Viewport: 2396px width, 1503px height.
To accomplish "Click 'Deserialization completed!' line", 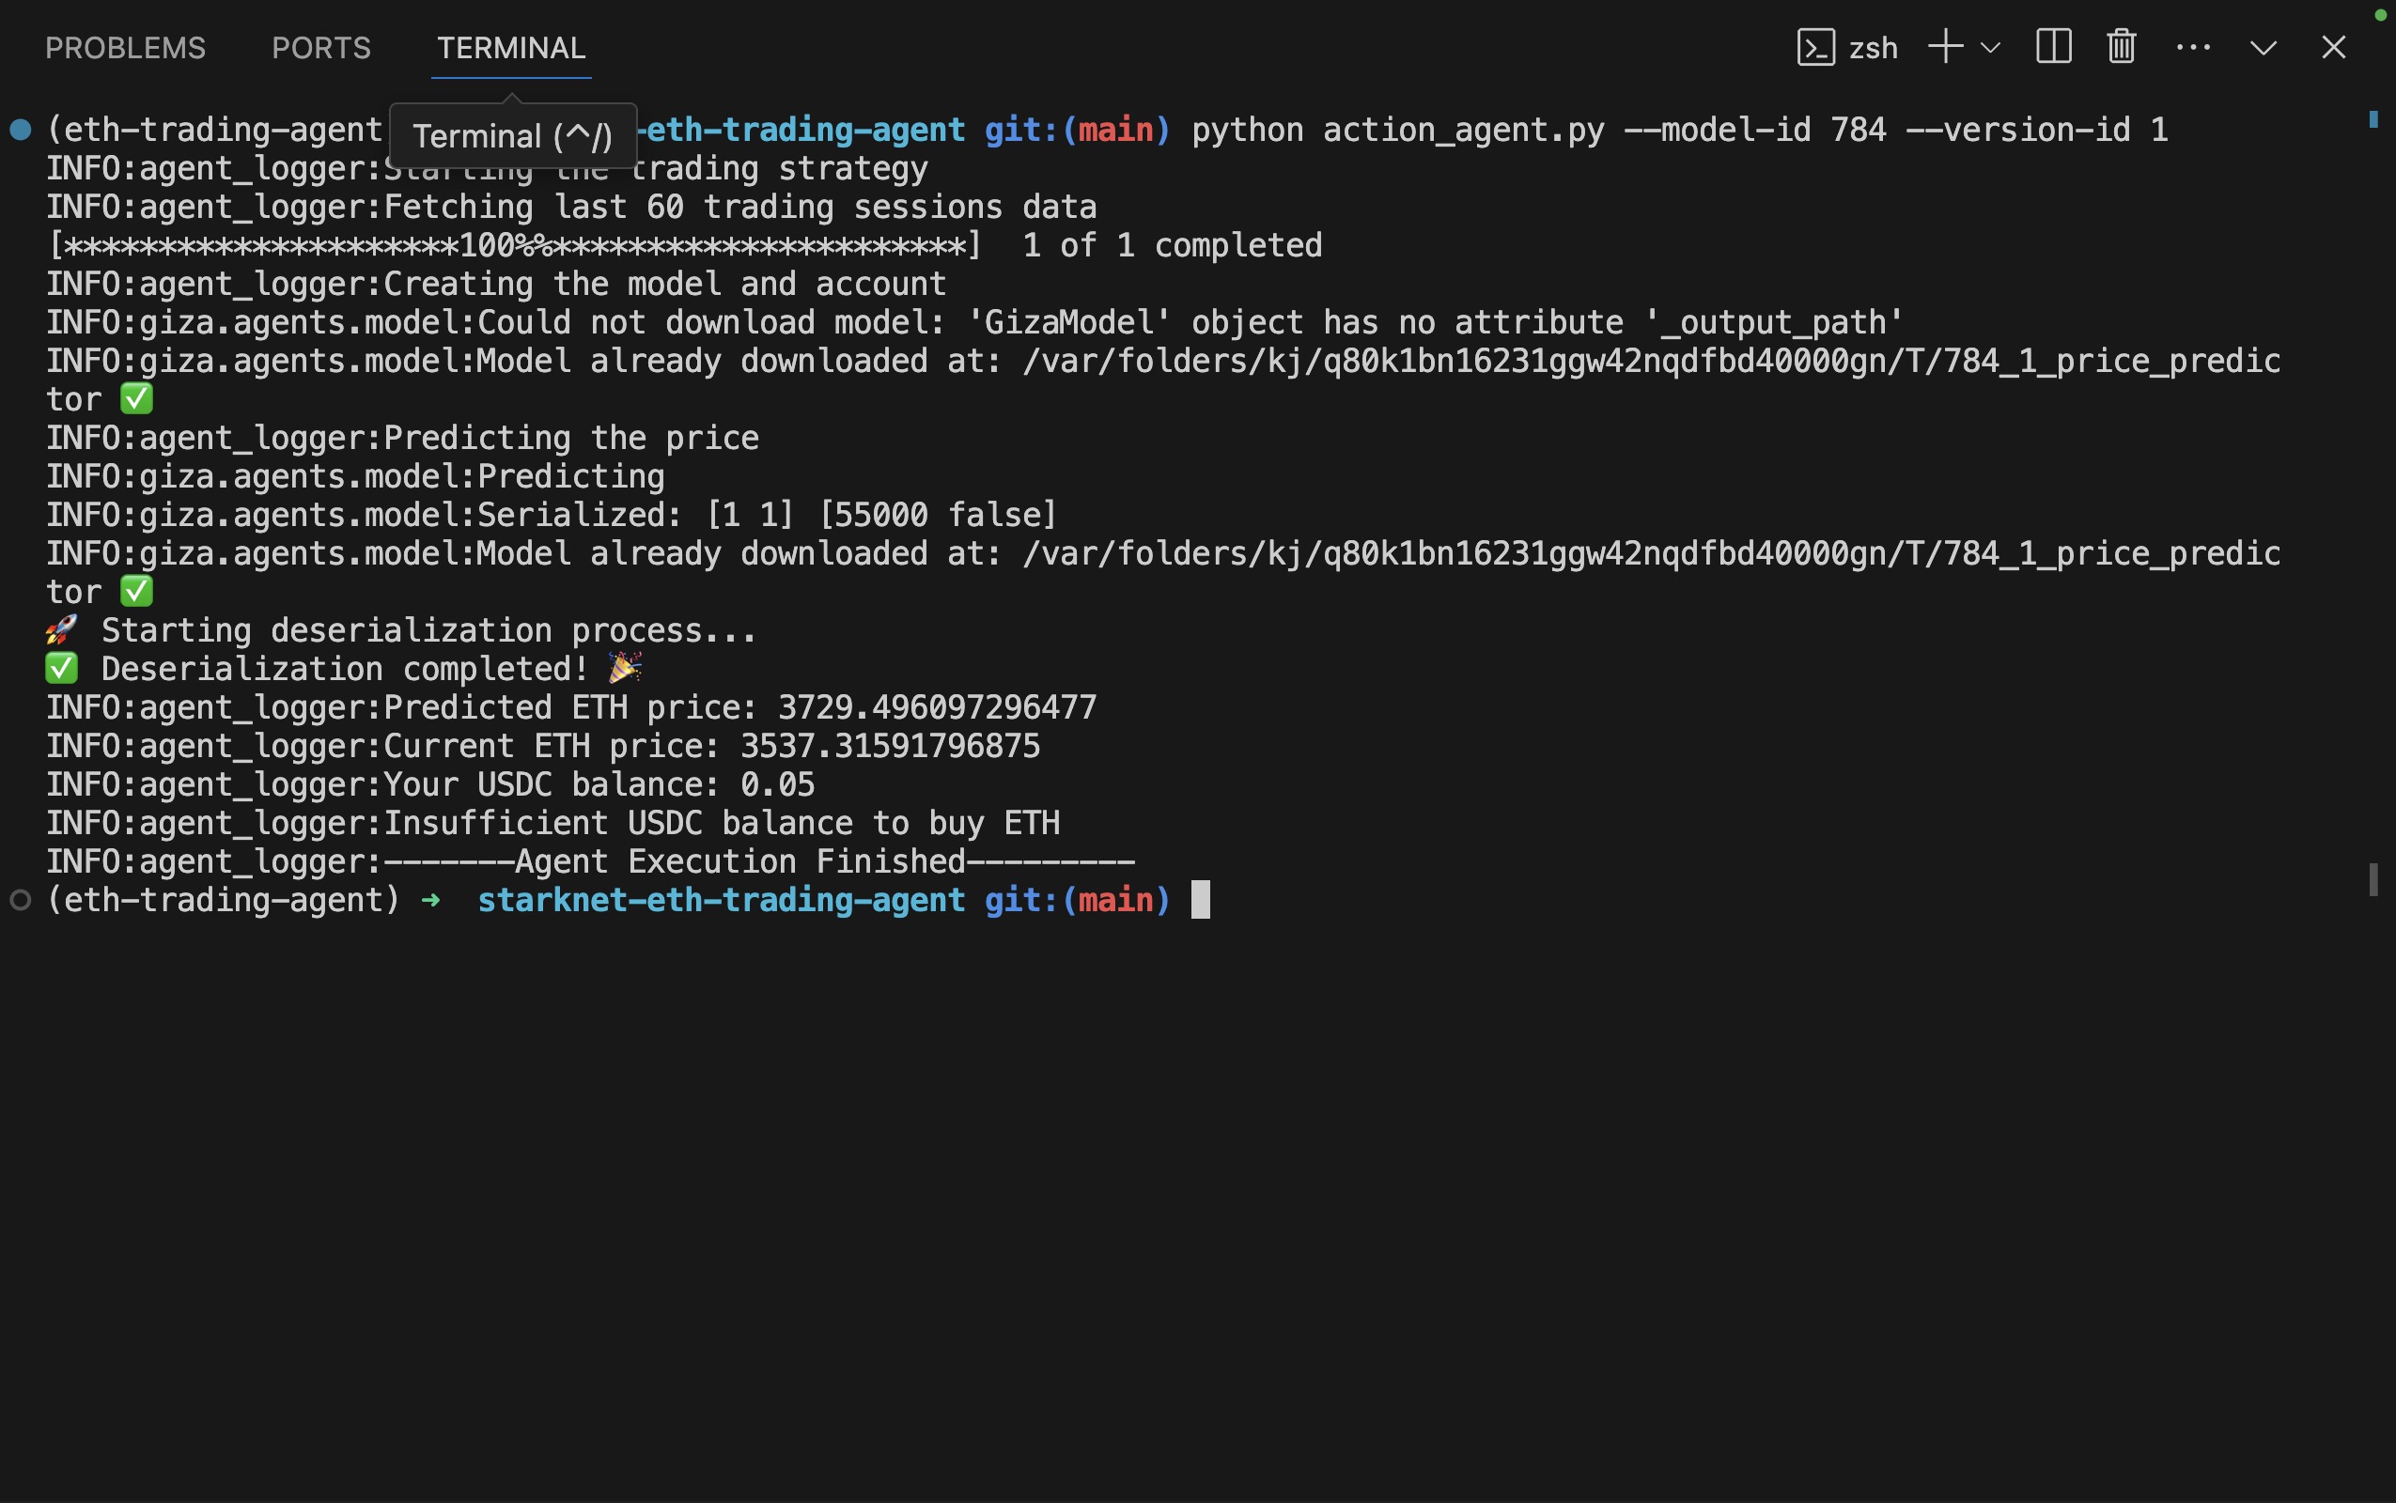I will 344,669.
